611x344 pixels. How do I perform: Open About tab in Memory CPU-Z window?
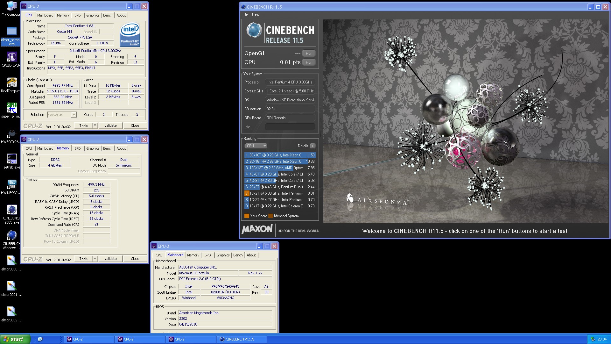[x=121, y=148]
